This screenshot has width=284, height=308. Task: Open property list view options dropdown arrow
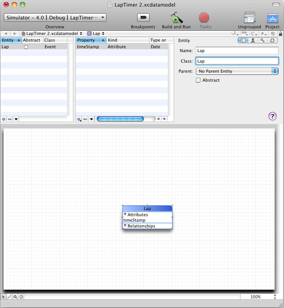point(91,119)
